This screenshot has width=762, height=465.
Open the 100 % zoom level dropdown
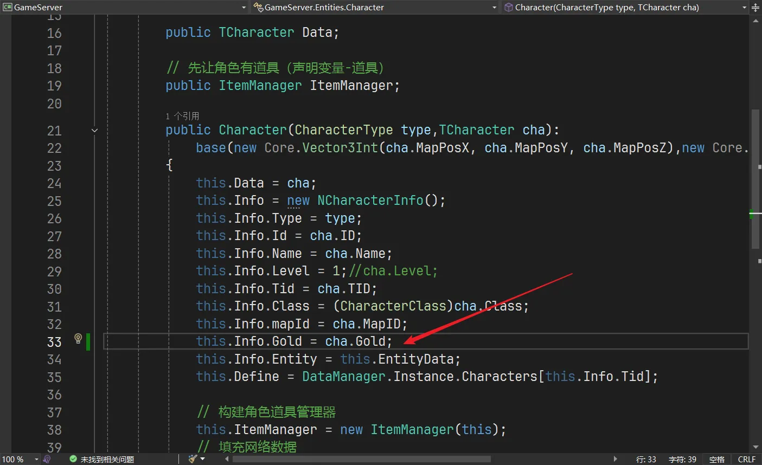tap(36, 459)
